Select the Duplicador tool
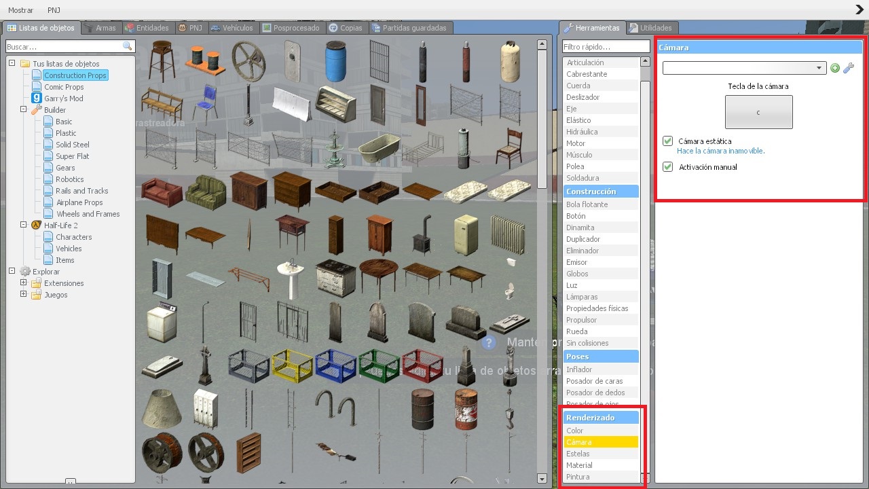Viewport: 869px width, 489px height. [x=601, y=239]
